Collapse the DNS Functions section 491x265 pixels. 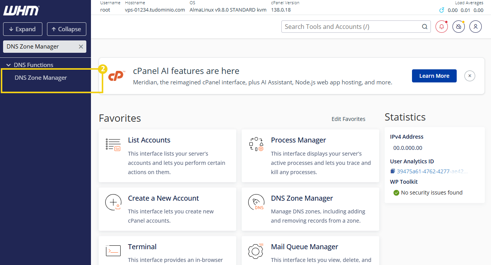[x=30, y=65]
